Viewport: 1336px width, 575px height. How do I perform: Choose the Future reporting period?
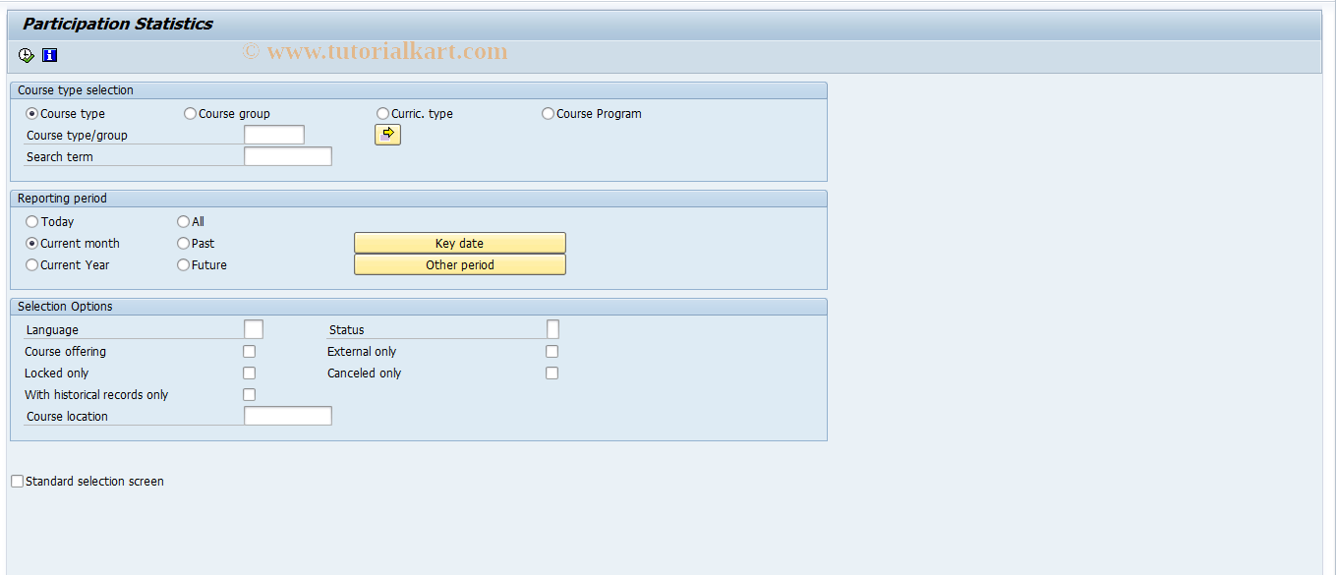pyautogui.click(x=183, y=265)
